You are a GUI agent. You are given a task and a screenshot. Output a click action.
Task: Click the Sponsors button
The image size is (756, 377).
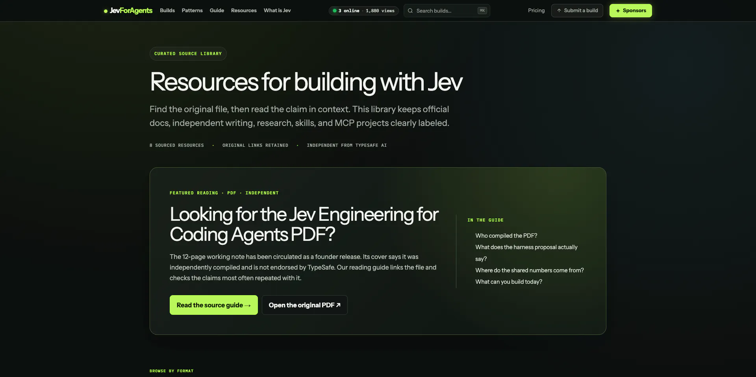(631, 11)
